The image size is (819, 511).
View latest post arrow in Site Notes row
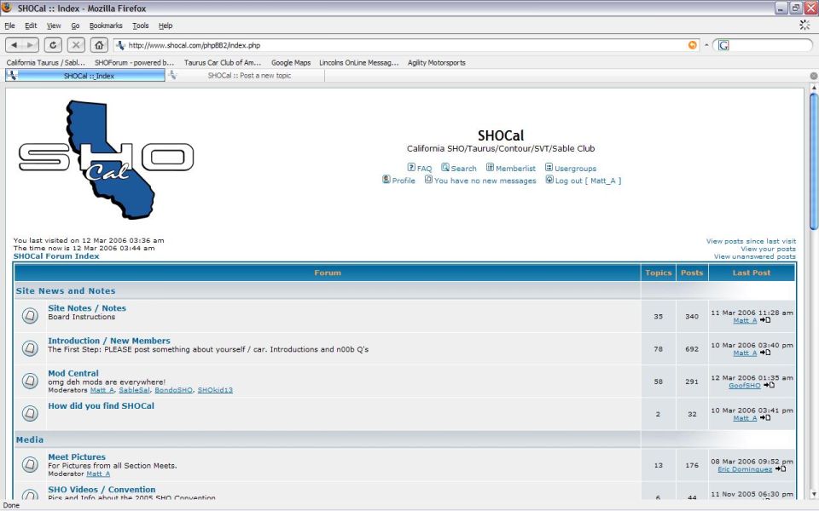(765, 320)
